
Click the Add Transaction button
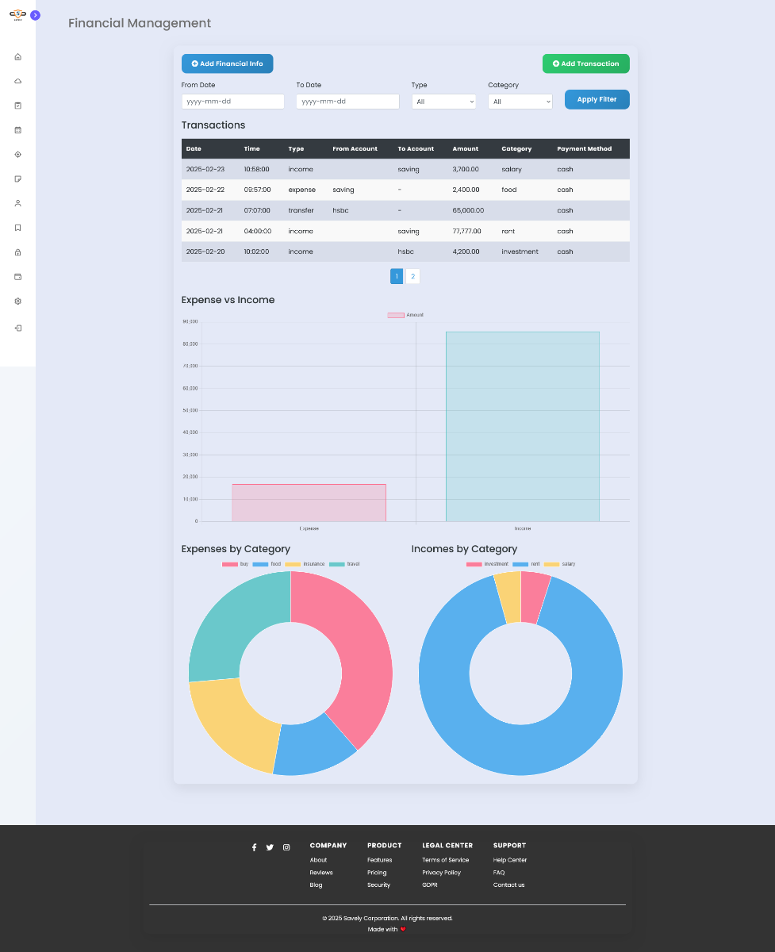click(585, 63)
